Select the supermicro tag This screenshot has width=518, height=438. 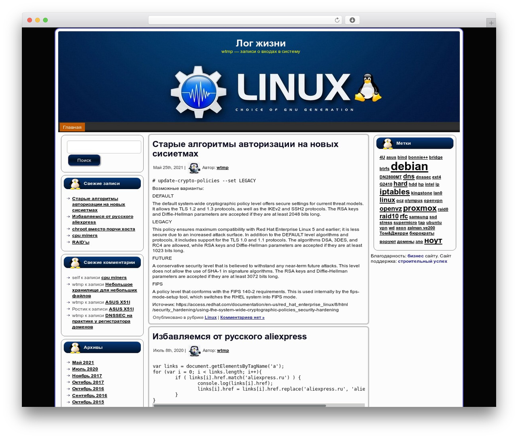(x=405, y=223)
